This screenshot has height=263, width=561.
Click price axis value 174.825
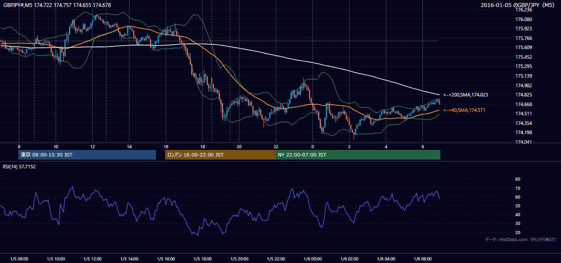pyautogui.click(x=524, y=95)
